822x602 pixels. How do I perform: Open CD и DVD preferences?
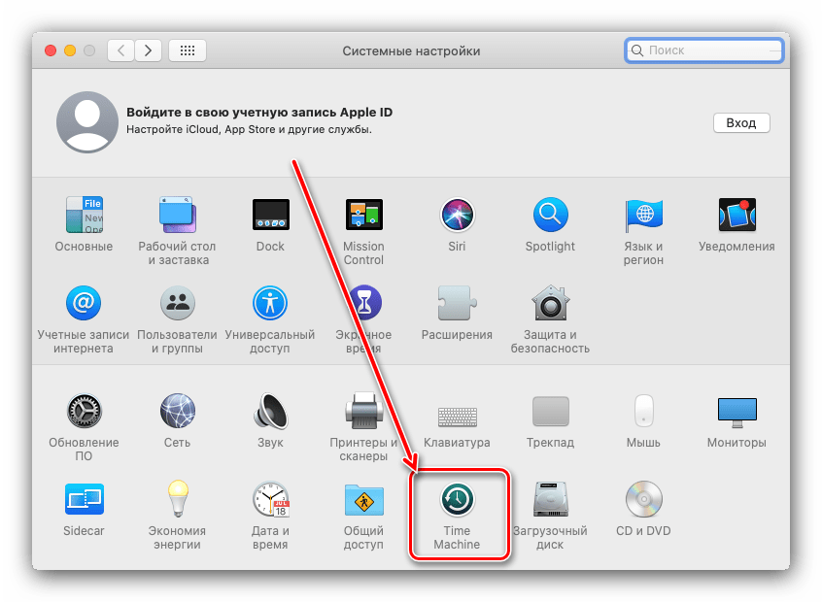click(643, 501)
